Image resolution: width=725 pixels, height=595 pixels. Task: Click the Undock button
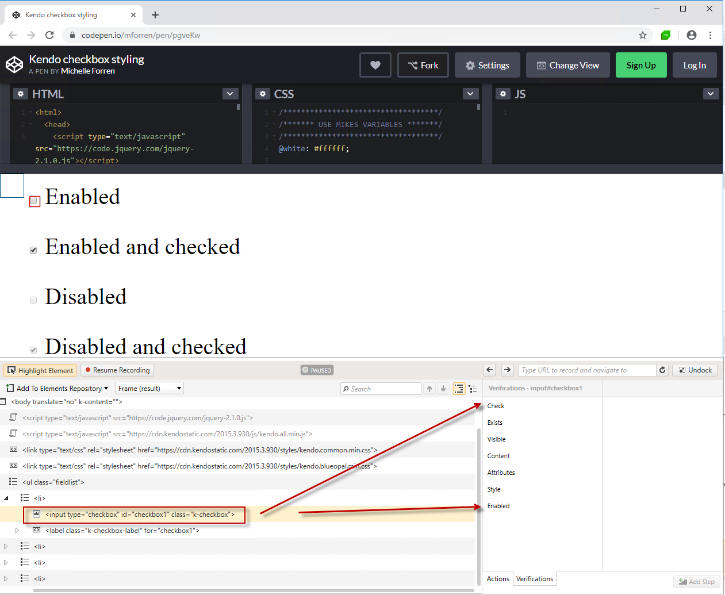pyautogui.click(x=695, y=370)
